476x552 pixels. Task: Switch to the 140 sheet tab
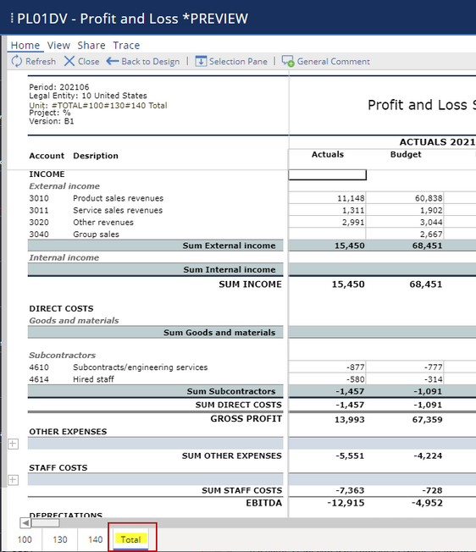click(95, 539)
